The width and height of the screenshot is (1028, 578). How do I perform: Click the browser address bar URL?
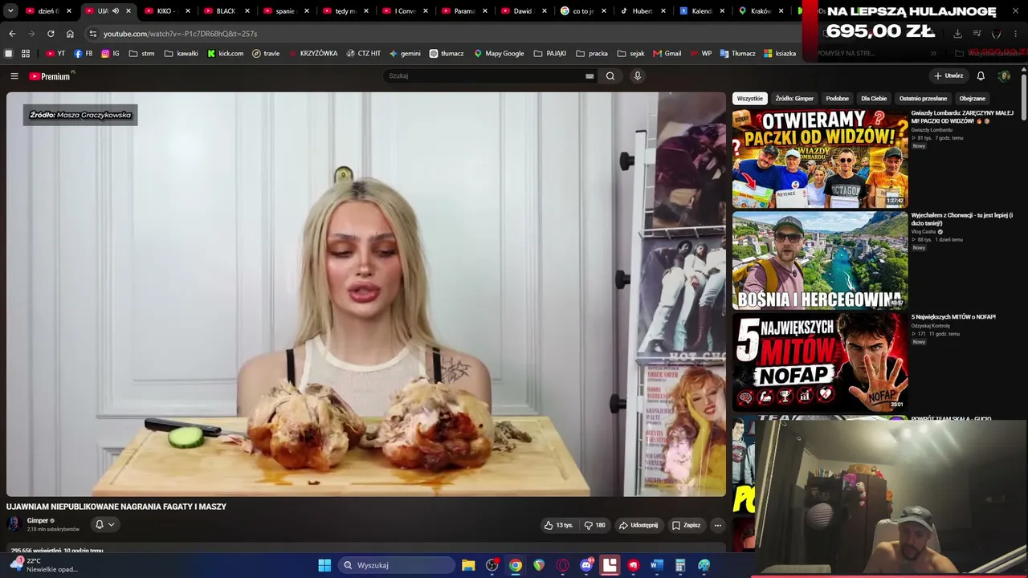click(x=181, y=34)
